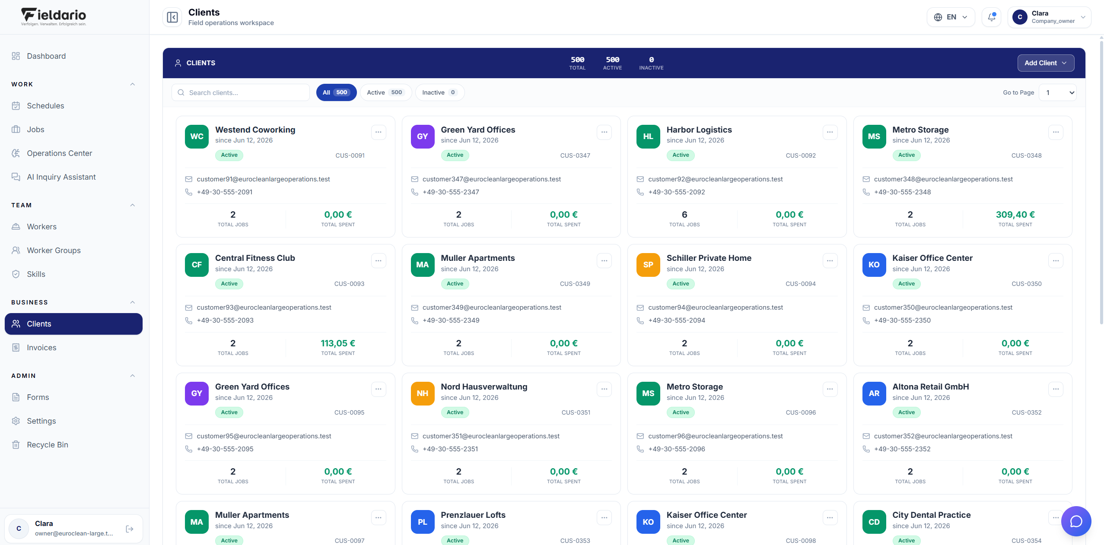Open Kaiser Office Center CUS-0350 options menu
Viewport: 1104px width, 545px height.
tap(1056, 261)
